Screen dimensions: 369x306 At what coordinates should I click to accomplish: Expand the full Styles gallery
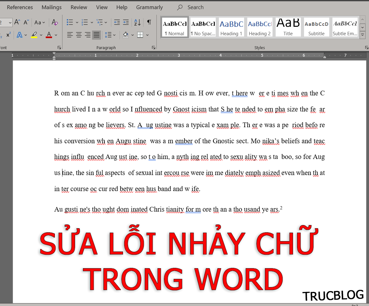pyautogui.click(x=363, y=35)
